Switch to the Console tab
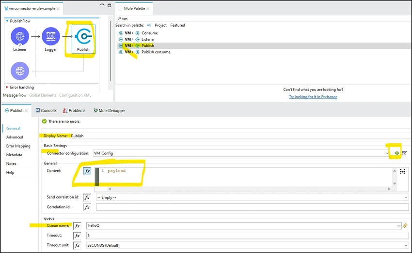Screen dimensions: 412x253 point(46,111)
